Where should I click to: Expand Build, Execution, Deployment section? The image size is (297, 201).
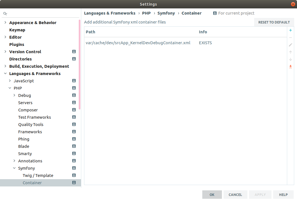(x=5, y=66)
